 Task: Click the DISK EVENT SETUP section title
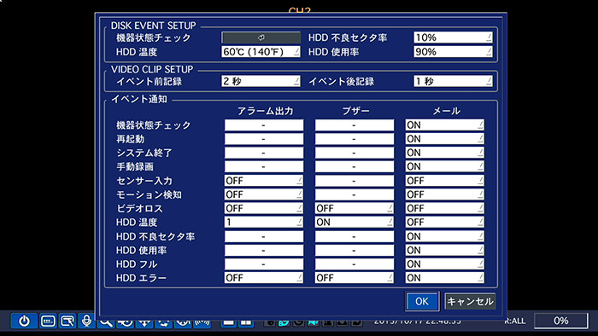[x=153, y=26]
